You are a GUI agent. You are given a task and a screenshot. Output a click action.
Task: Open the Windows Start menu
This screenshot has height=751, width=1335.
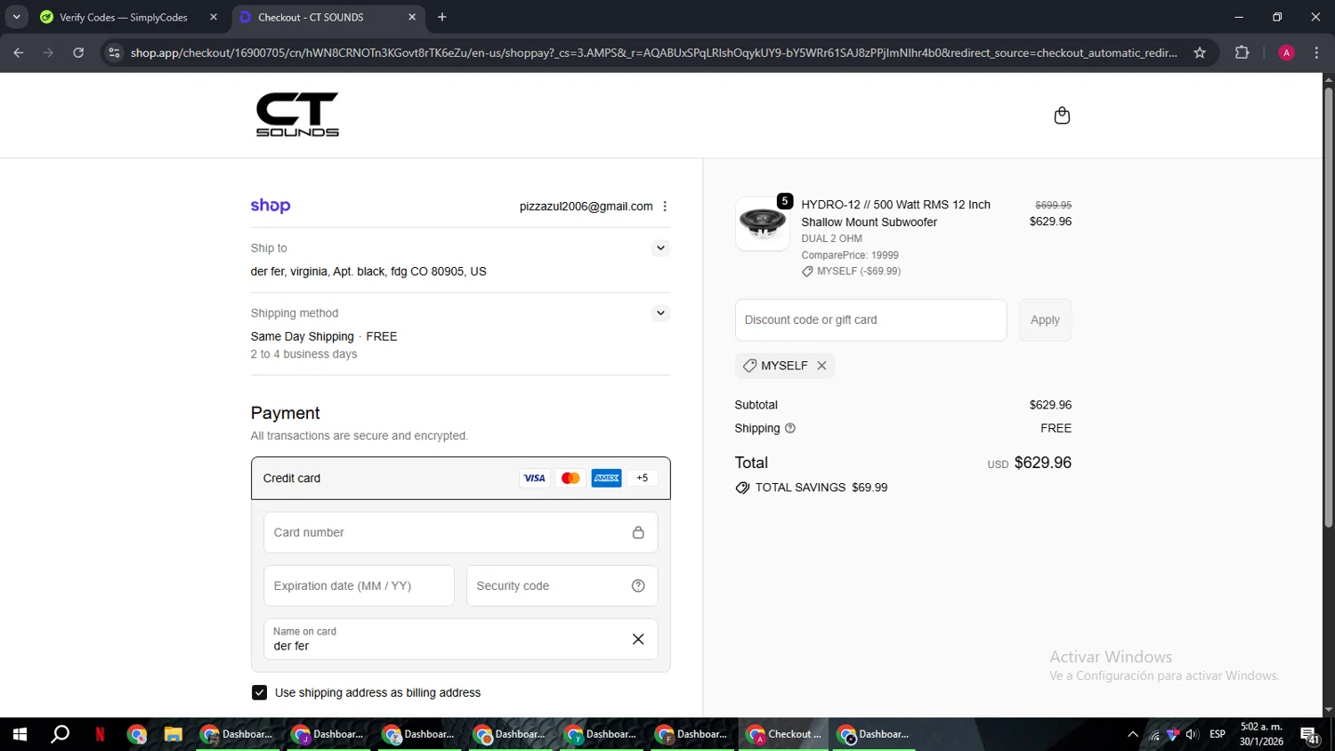[x=20, y=734]
